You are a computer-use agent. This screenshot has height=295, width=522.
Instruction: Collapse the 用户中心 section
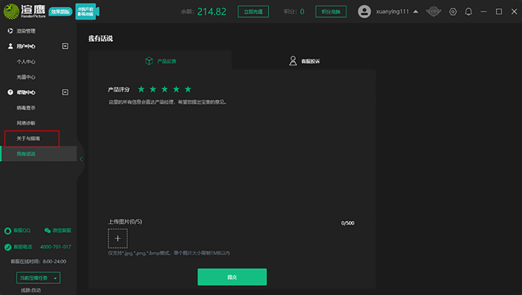click(x=65, y=46)
